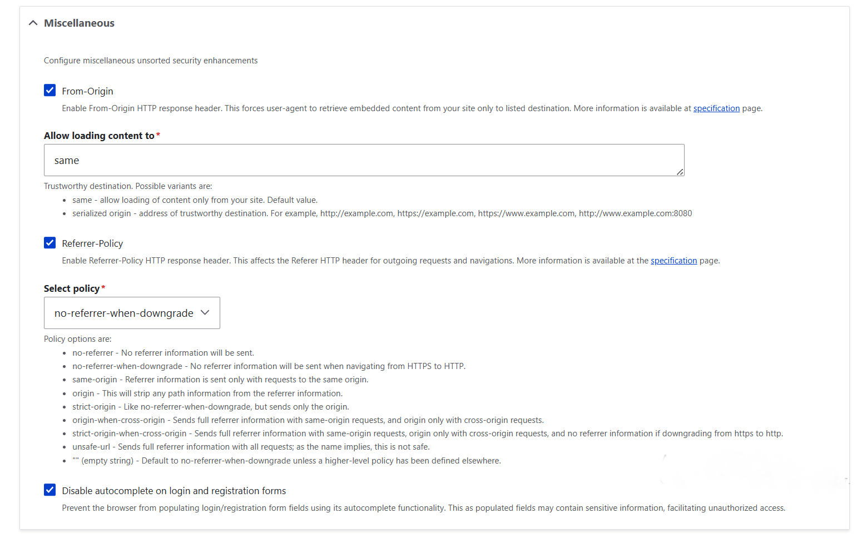Click the Disable autocomplete checkbox label text
Viewport: 867px width, 538px height.
pyautogui.click(x=174, y=490)
